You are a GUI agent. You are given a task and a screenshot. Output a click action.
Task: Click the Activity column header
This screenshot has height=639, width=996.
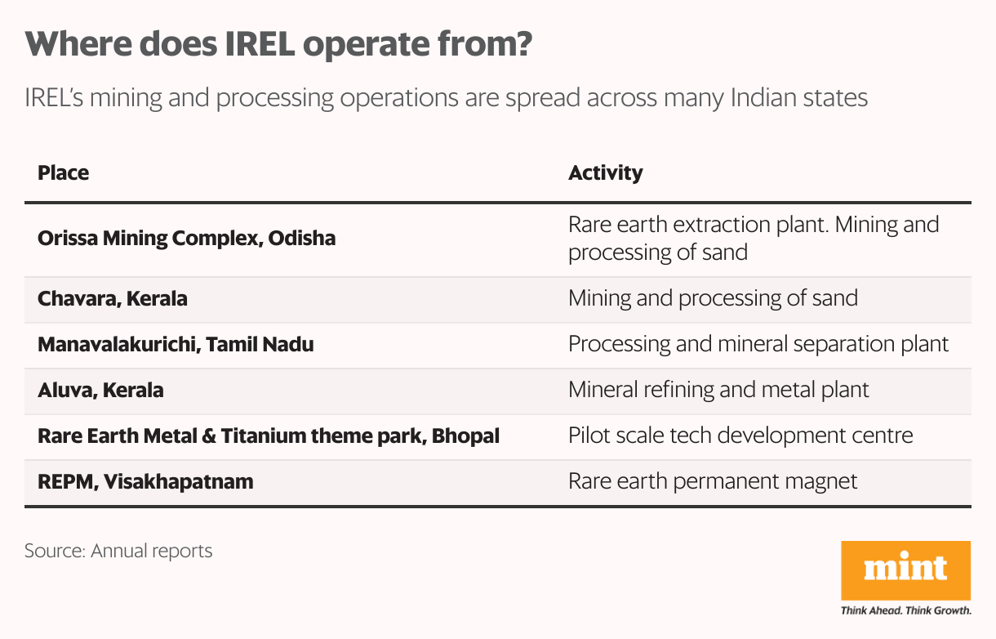pyautogui.click(x=605, y=173)
